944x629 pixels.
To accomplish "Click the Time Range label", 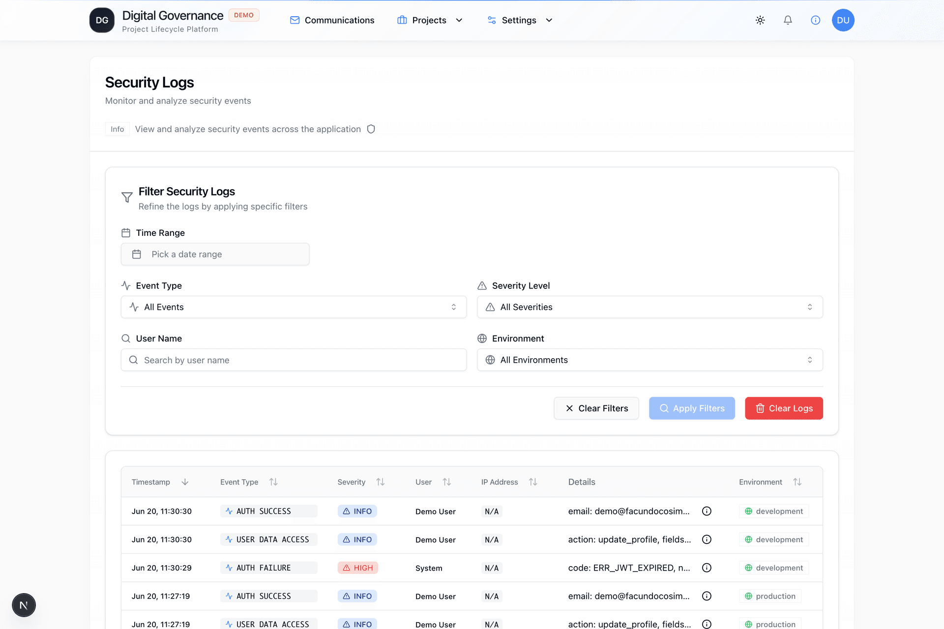I will click(x=160, y=233).
